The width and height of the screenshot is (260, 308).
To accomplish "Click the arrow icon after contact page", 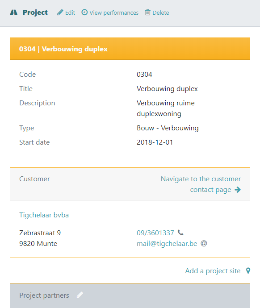I will (238, 190).
